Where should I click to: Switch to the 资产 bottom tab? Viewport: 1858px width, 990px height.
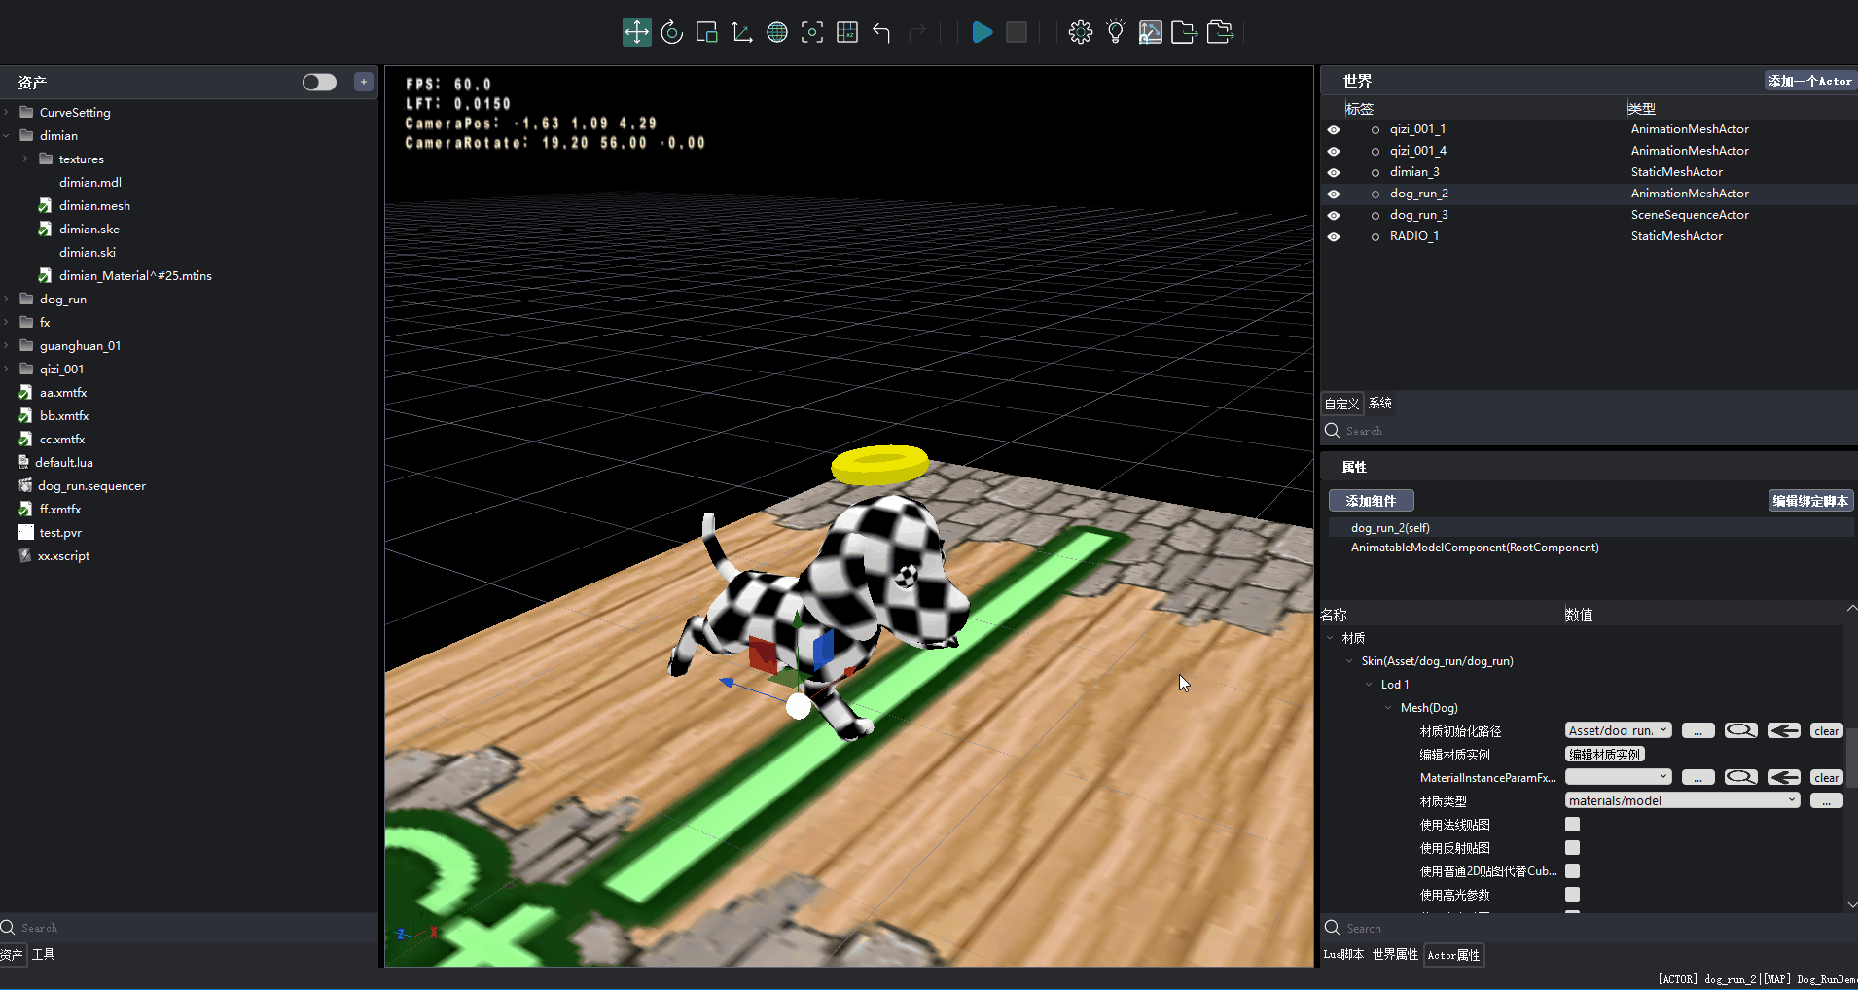click(x=12, y=955)
